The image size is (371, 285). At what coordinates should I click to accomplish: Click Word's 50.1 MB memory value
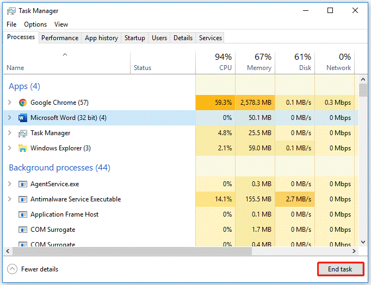pyautogui.click(x=260, y=118)
